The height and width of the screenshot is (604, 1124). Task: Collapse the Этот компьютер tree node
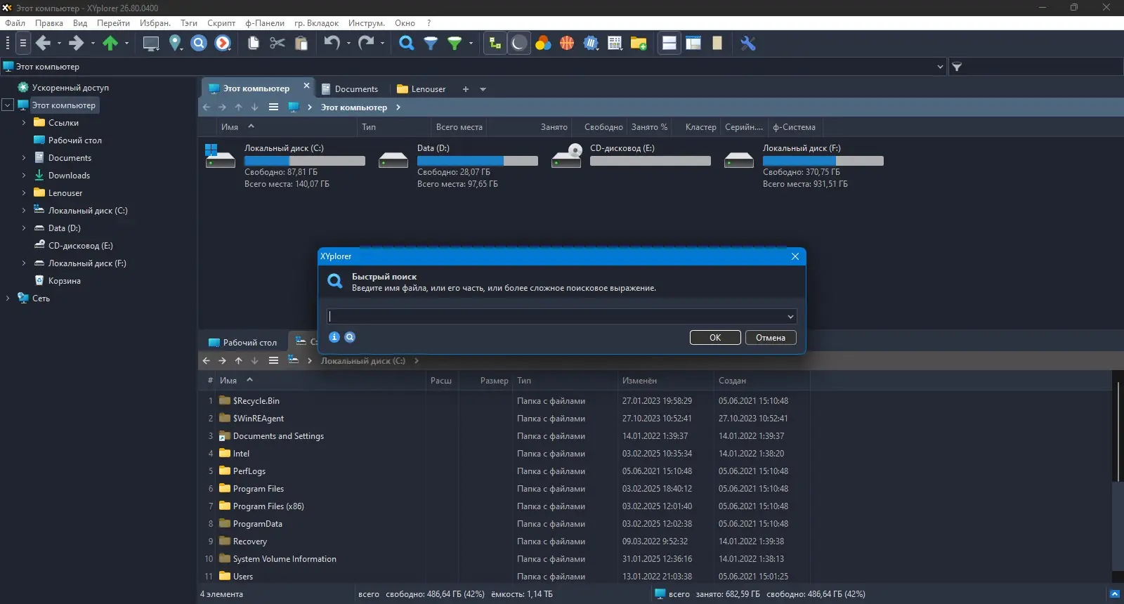click(x=8, y=105)
